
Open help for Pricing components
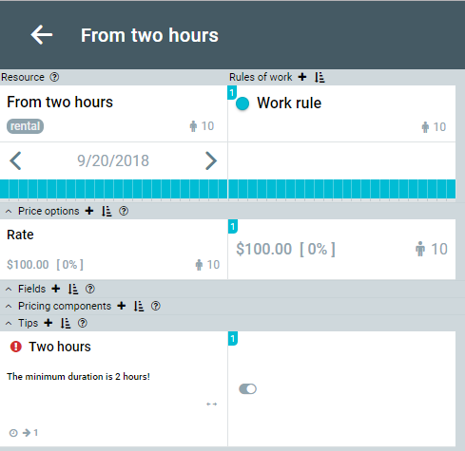pos(156,306)
